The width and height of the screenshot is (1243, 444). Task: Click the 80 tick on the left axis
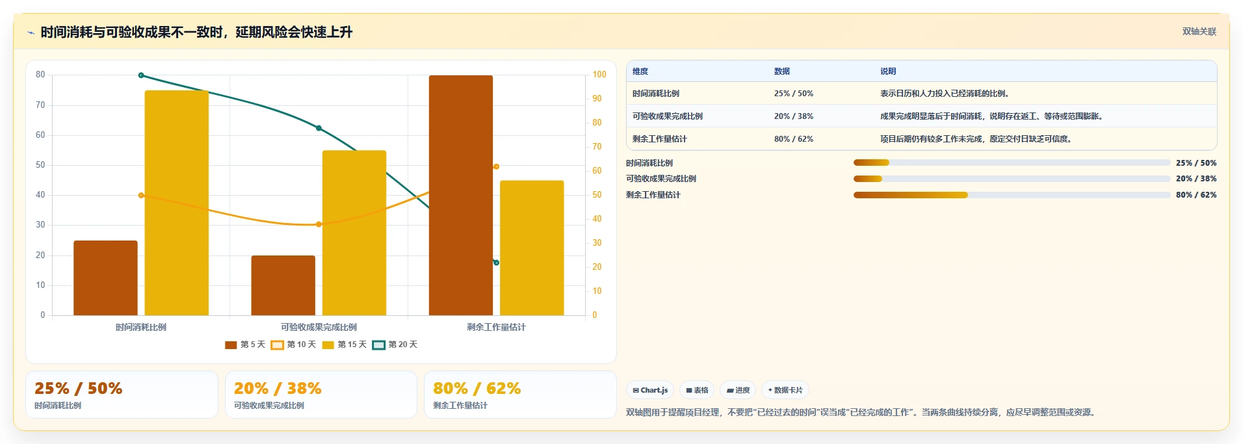pyautogui.click(x=40, y=75)
